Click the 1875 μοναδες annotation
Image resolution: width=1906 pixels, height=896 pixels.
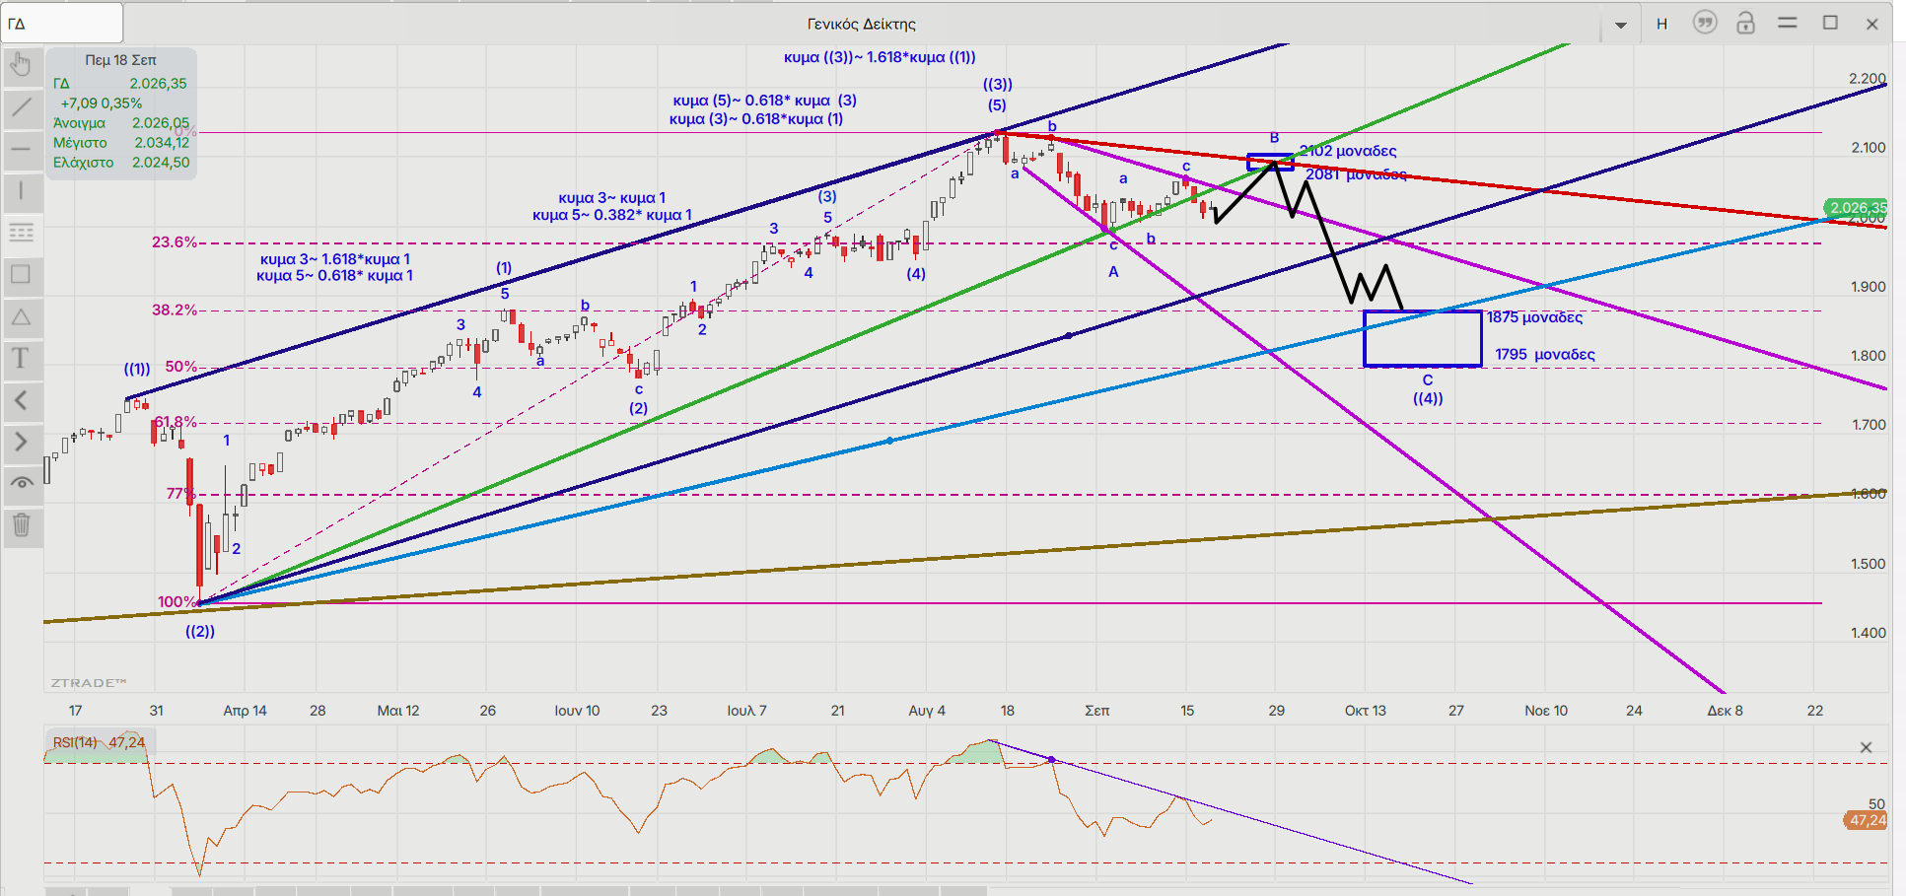click(1534, 317)
